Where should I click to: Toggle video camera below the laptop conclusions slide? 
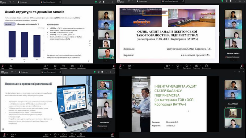click(x=12, y=135)
